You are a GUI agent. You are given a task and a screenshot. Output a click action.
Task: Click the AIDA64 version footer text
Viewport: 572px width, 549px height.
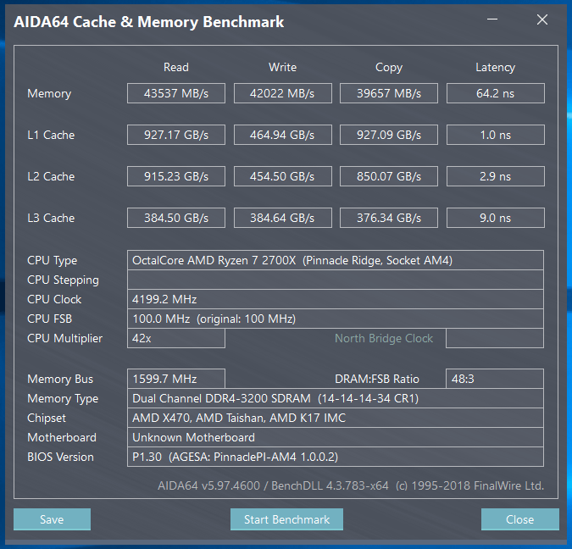coord(351,486)
